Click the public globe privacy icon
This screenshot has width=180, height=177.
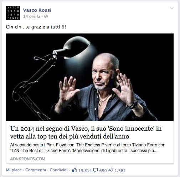tap(46, 16)
